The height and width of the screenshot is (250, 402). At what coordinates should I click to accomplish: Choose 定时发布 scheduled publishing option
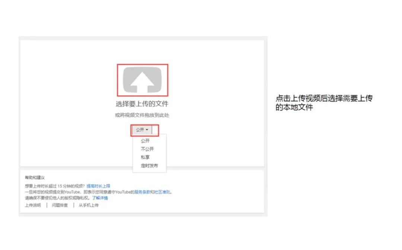coord(150,165)
